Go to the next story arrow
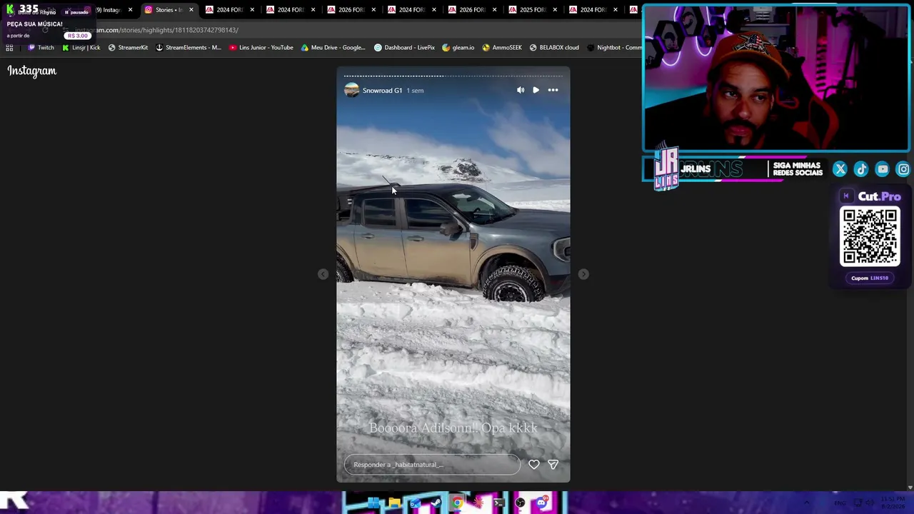The height and width of the screenshot is (514, 914). tap(583, 274)
